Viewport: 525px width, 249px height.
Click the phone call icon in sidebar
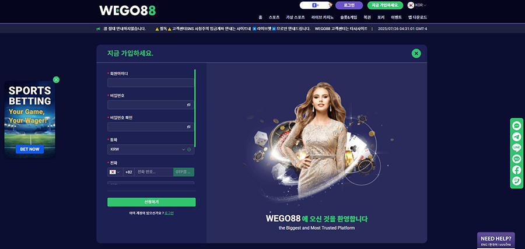tap(516, 181)
